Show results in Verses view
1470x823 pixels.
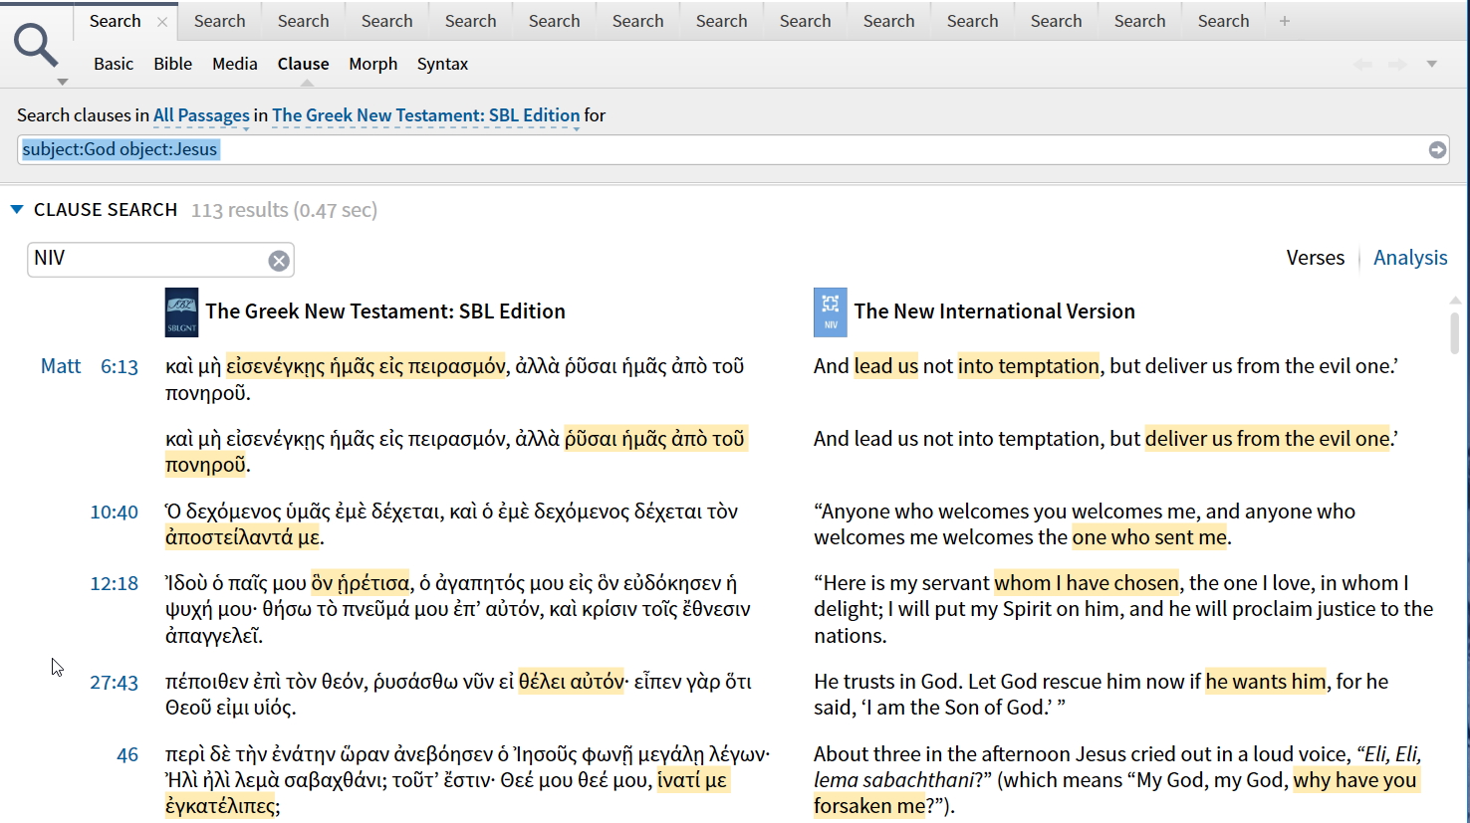click(1316, 258)
